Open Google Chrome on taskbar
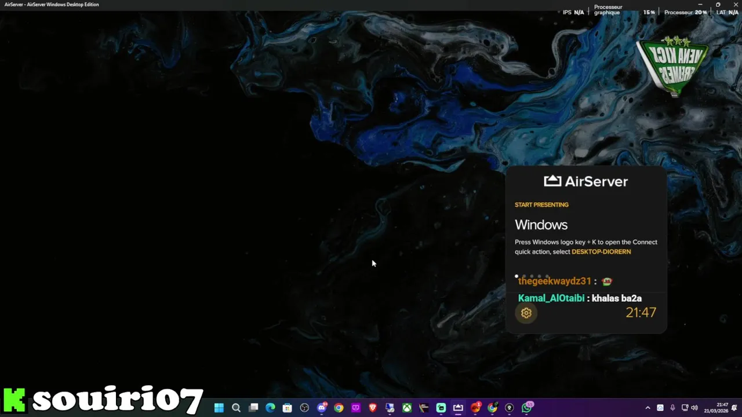The height and width of the screenshot is (417, 742). (x=339, y=408)
